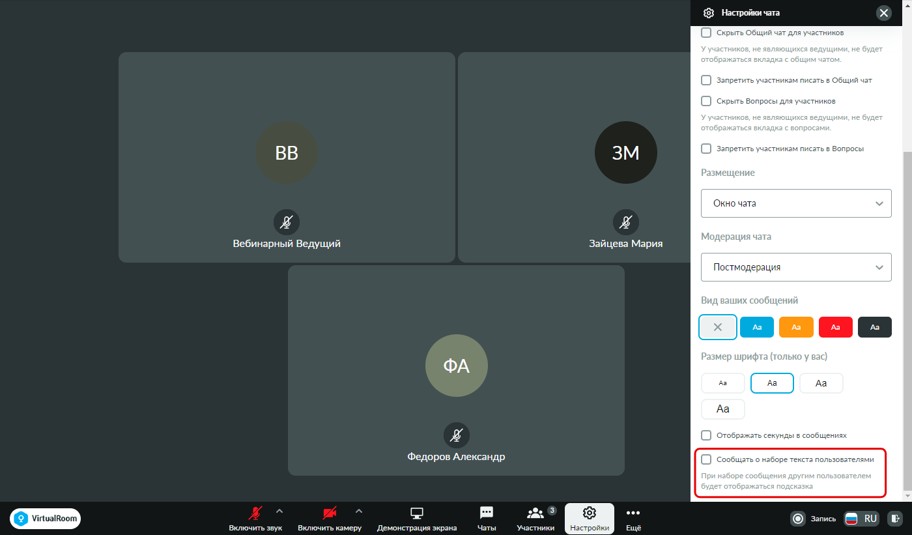Check Запретить участникам писать в Вопросы

(706, 149)
